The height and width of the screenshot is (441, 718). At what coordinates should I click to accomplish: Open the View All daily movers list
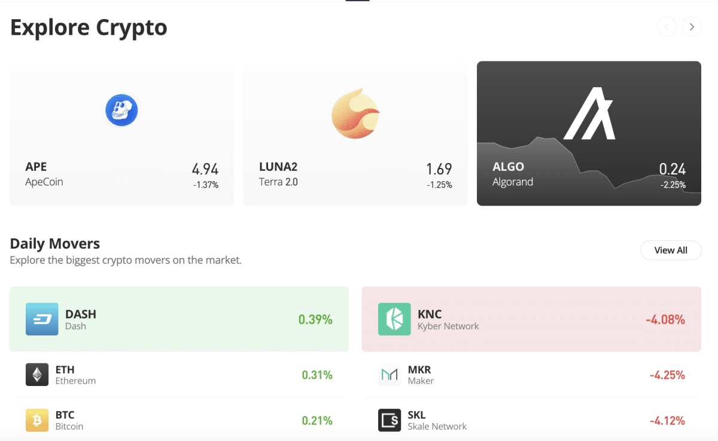(671, 250)
